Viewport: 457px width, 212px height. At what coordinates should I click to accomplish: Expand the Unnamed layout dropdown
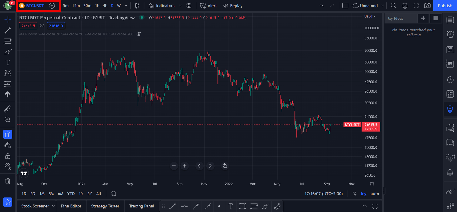(x=382, y=6)
